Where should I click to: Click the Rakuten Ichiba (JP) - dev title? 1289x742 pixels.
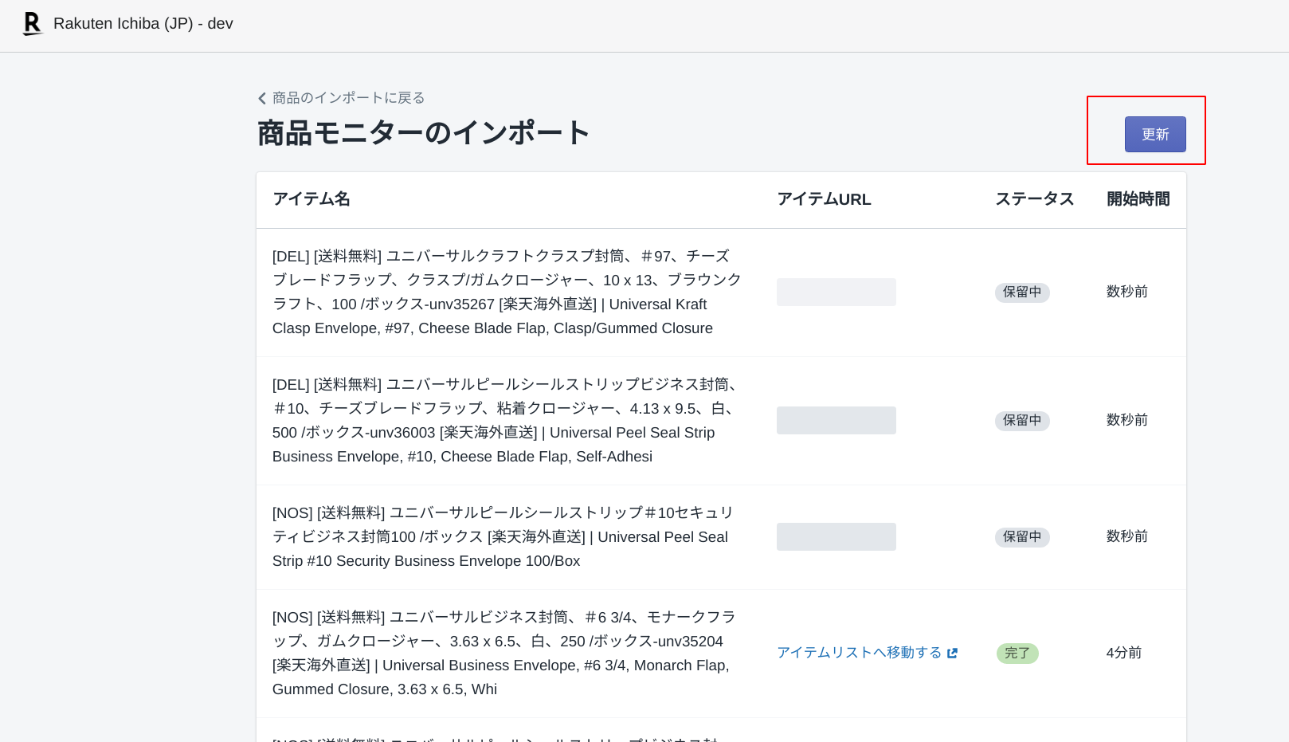[143, 24]
